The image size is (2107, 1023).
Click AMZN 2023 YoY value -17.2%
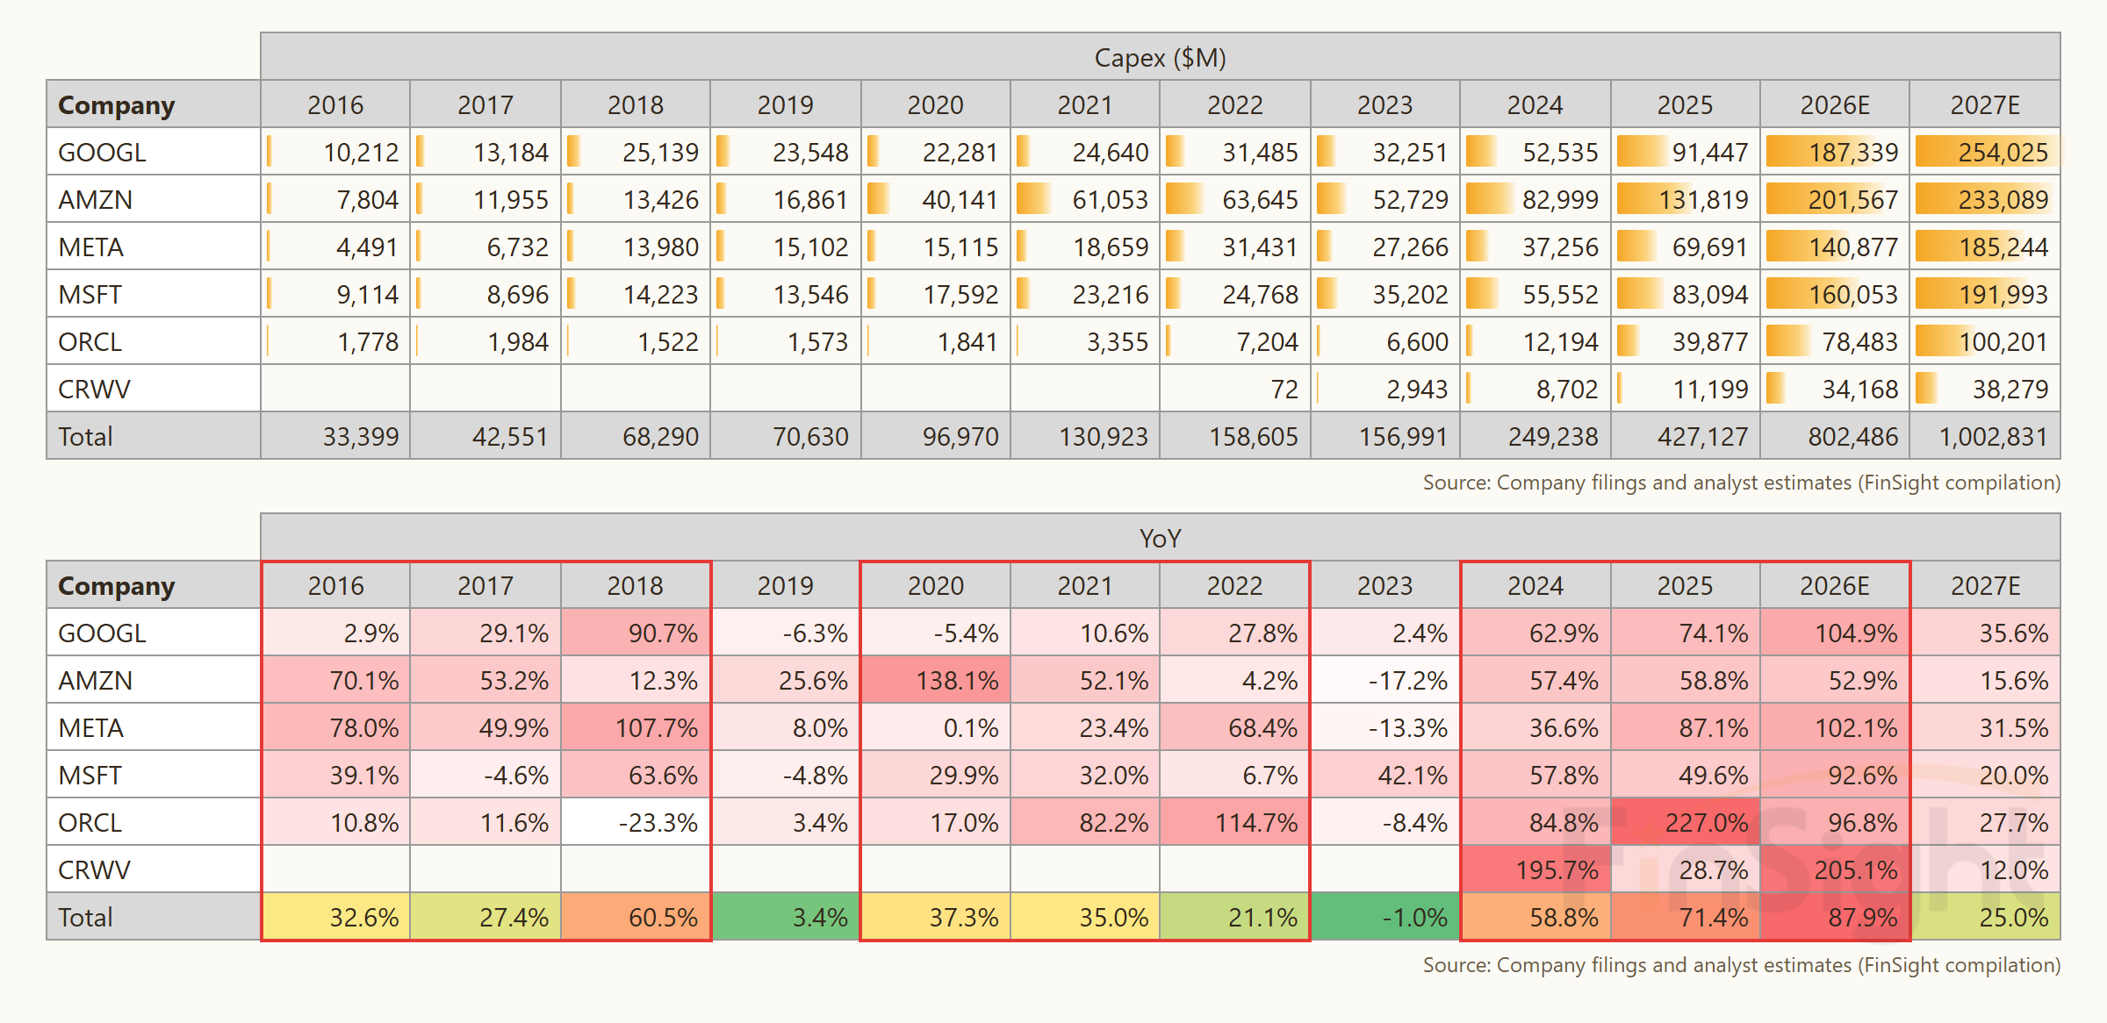point(1408,680)
